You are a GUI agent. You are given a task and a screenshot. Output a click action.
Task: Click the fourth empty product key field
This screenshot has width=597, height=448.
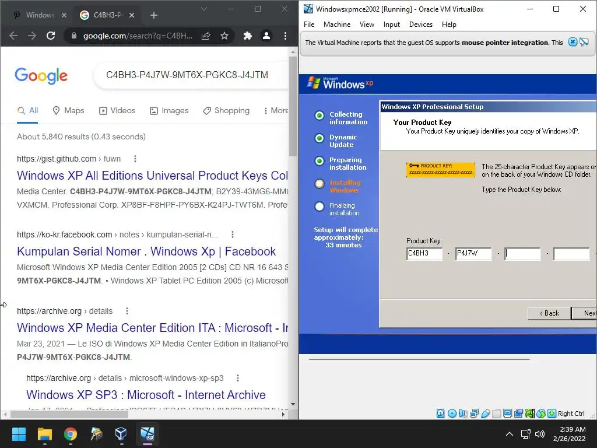pos(571,253)
